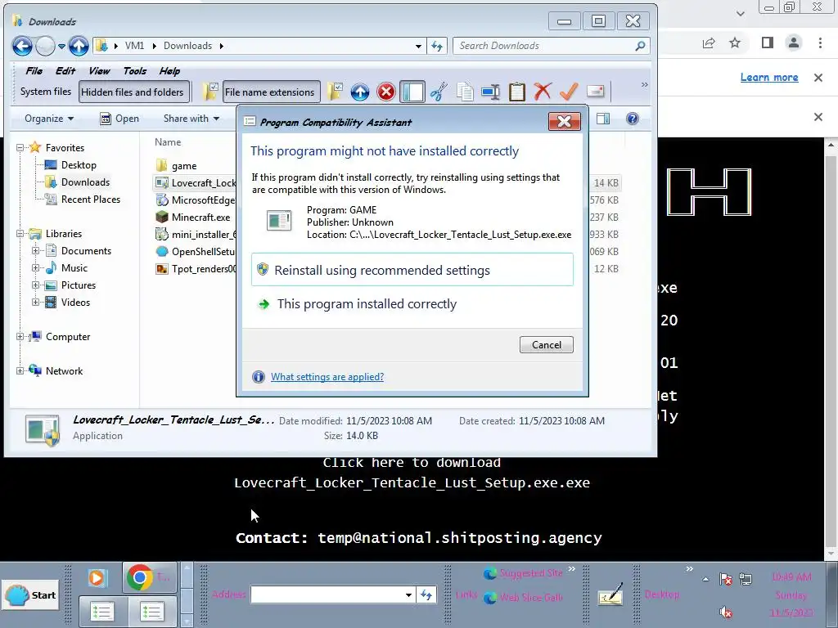Click the Learn more link in Chrome
The height and width of the screenshot is (628, 838).
click(x=769, y=78)
